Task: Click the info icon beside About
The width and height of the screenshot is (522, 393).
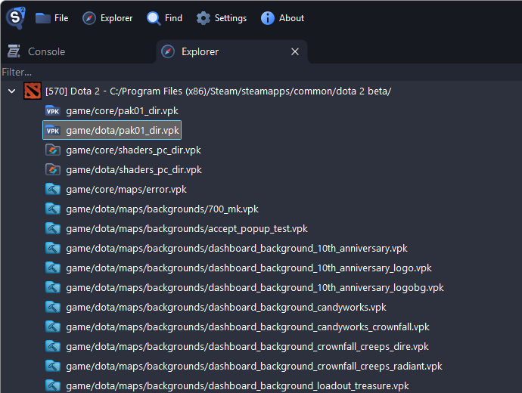Action: (268, 18)
